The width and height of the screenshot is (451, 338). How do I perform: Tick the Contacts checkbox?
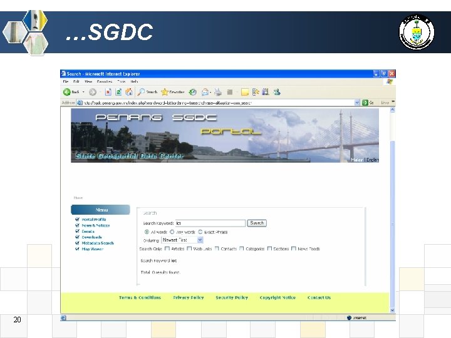(x=217, y=248)
